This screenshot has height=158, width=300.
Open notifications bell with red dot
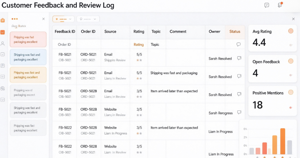tap(280, 5)
